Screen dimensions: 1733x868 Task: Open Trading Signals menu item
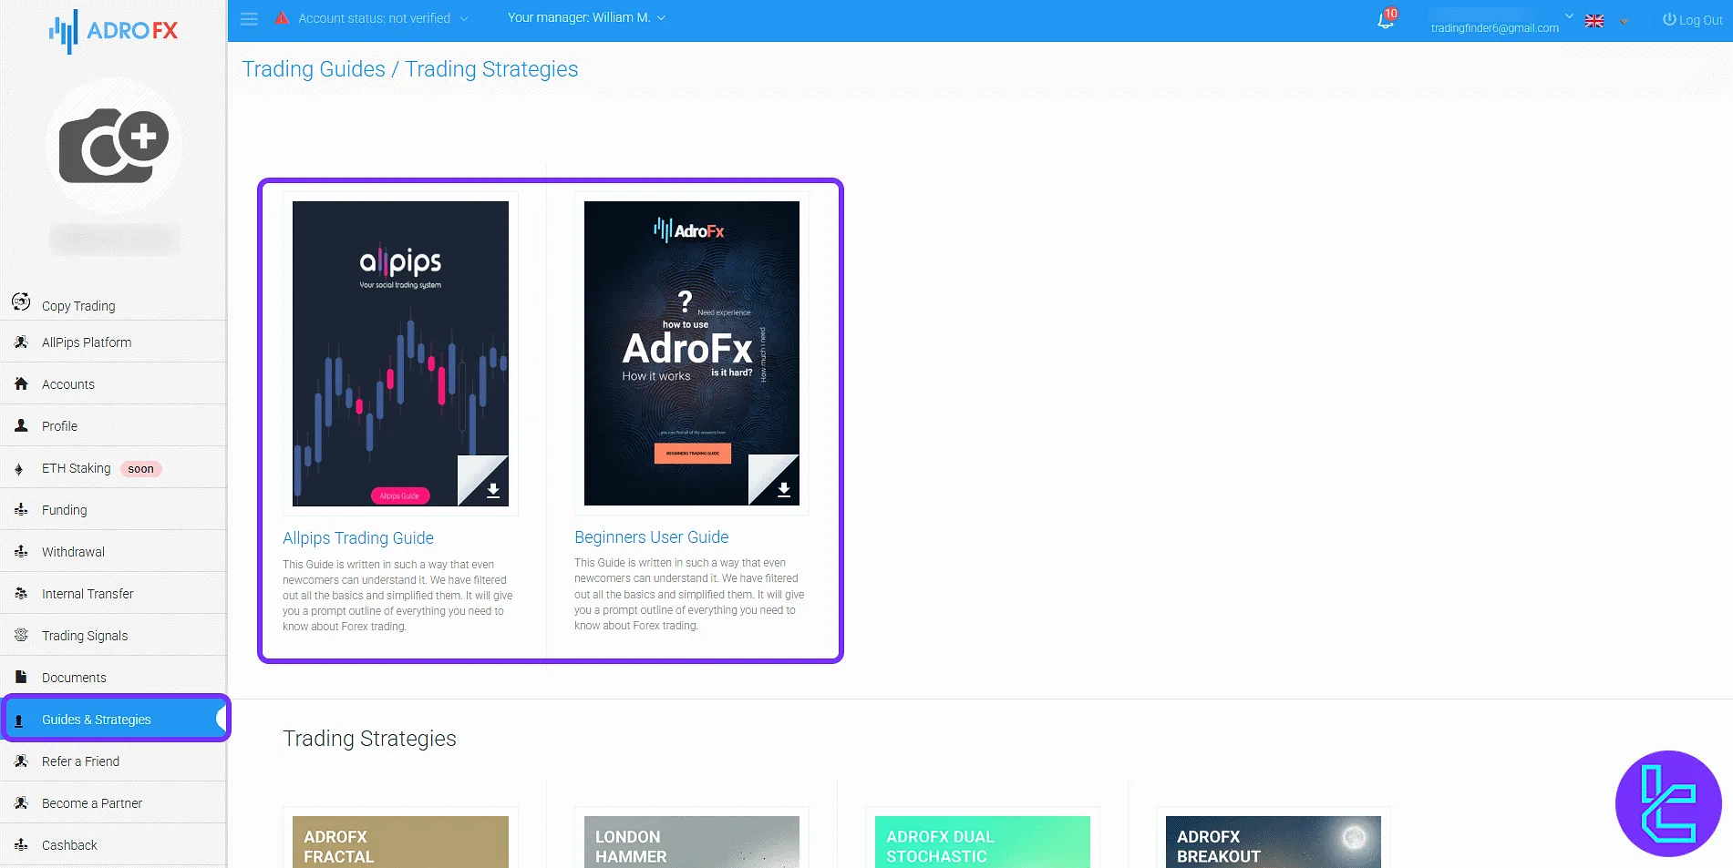(x=113, y=636)
